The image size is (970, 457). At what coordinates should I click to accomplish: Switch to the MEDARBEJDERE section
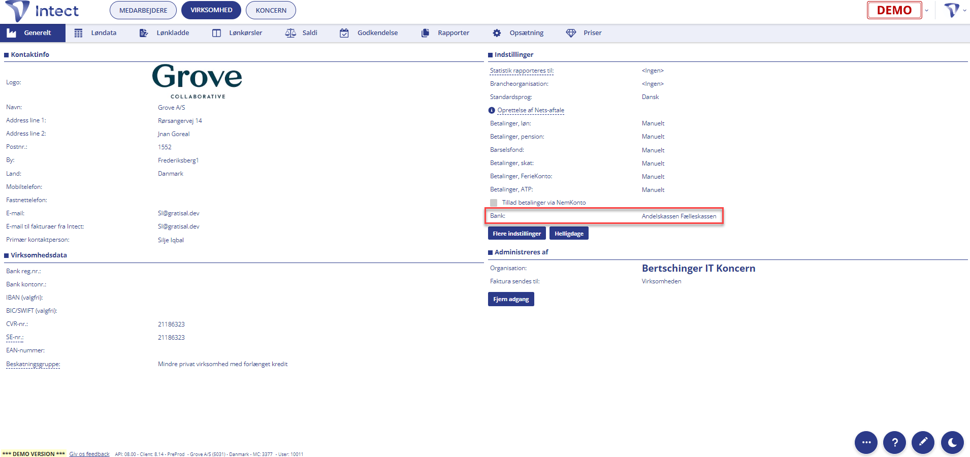pyautogui.click(x=143, y=10)
